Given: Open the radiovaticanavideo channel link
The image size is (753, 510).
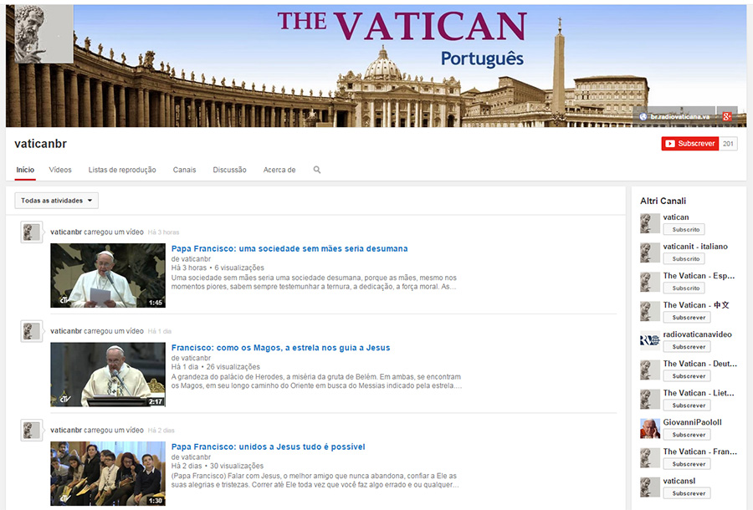Looking at the screenshot, I should pyautogui.click(x=698, y=334).
